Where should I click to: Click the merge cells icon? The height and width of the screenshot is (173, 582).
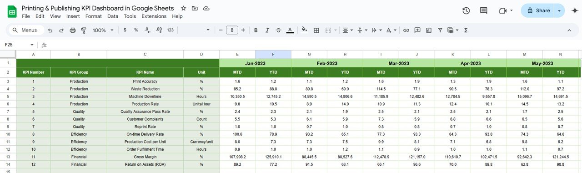tap(328, 30)
